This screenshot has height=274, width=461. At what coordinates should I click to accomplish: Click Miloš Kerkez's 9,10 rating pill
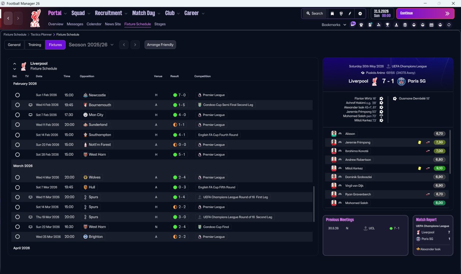tap(439, 168)
